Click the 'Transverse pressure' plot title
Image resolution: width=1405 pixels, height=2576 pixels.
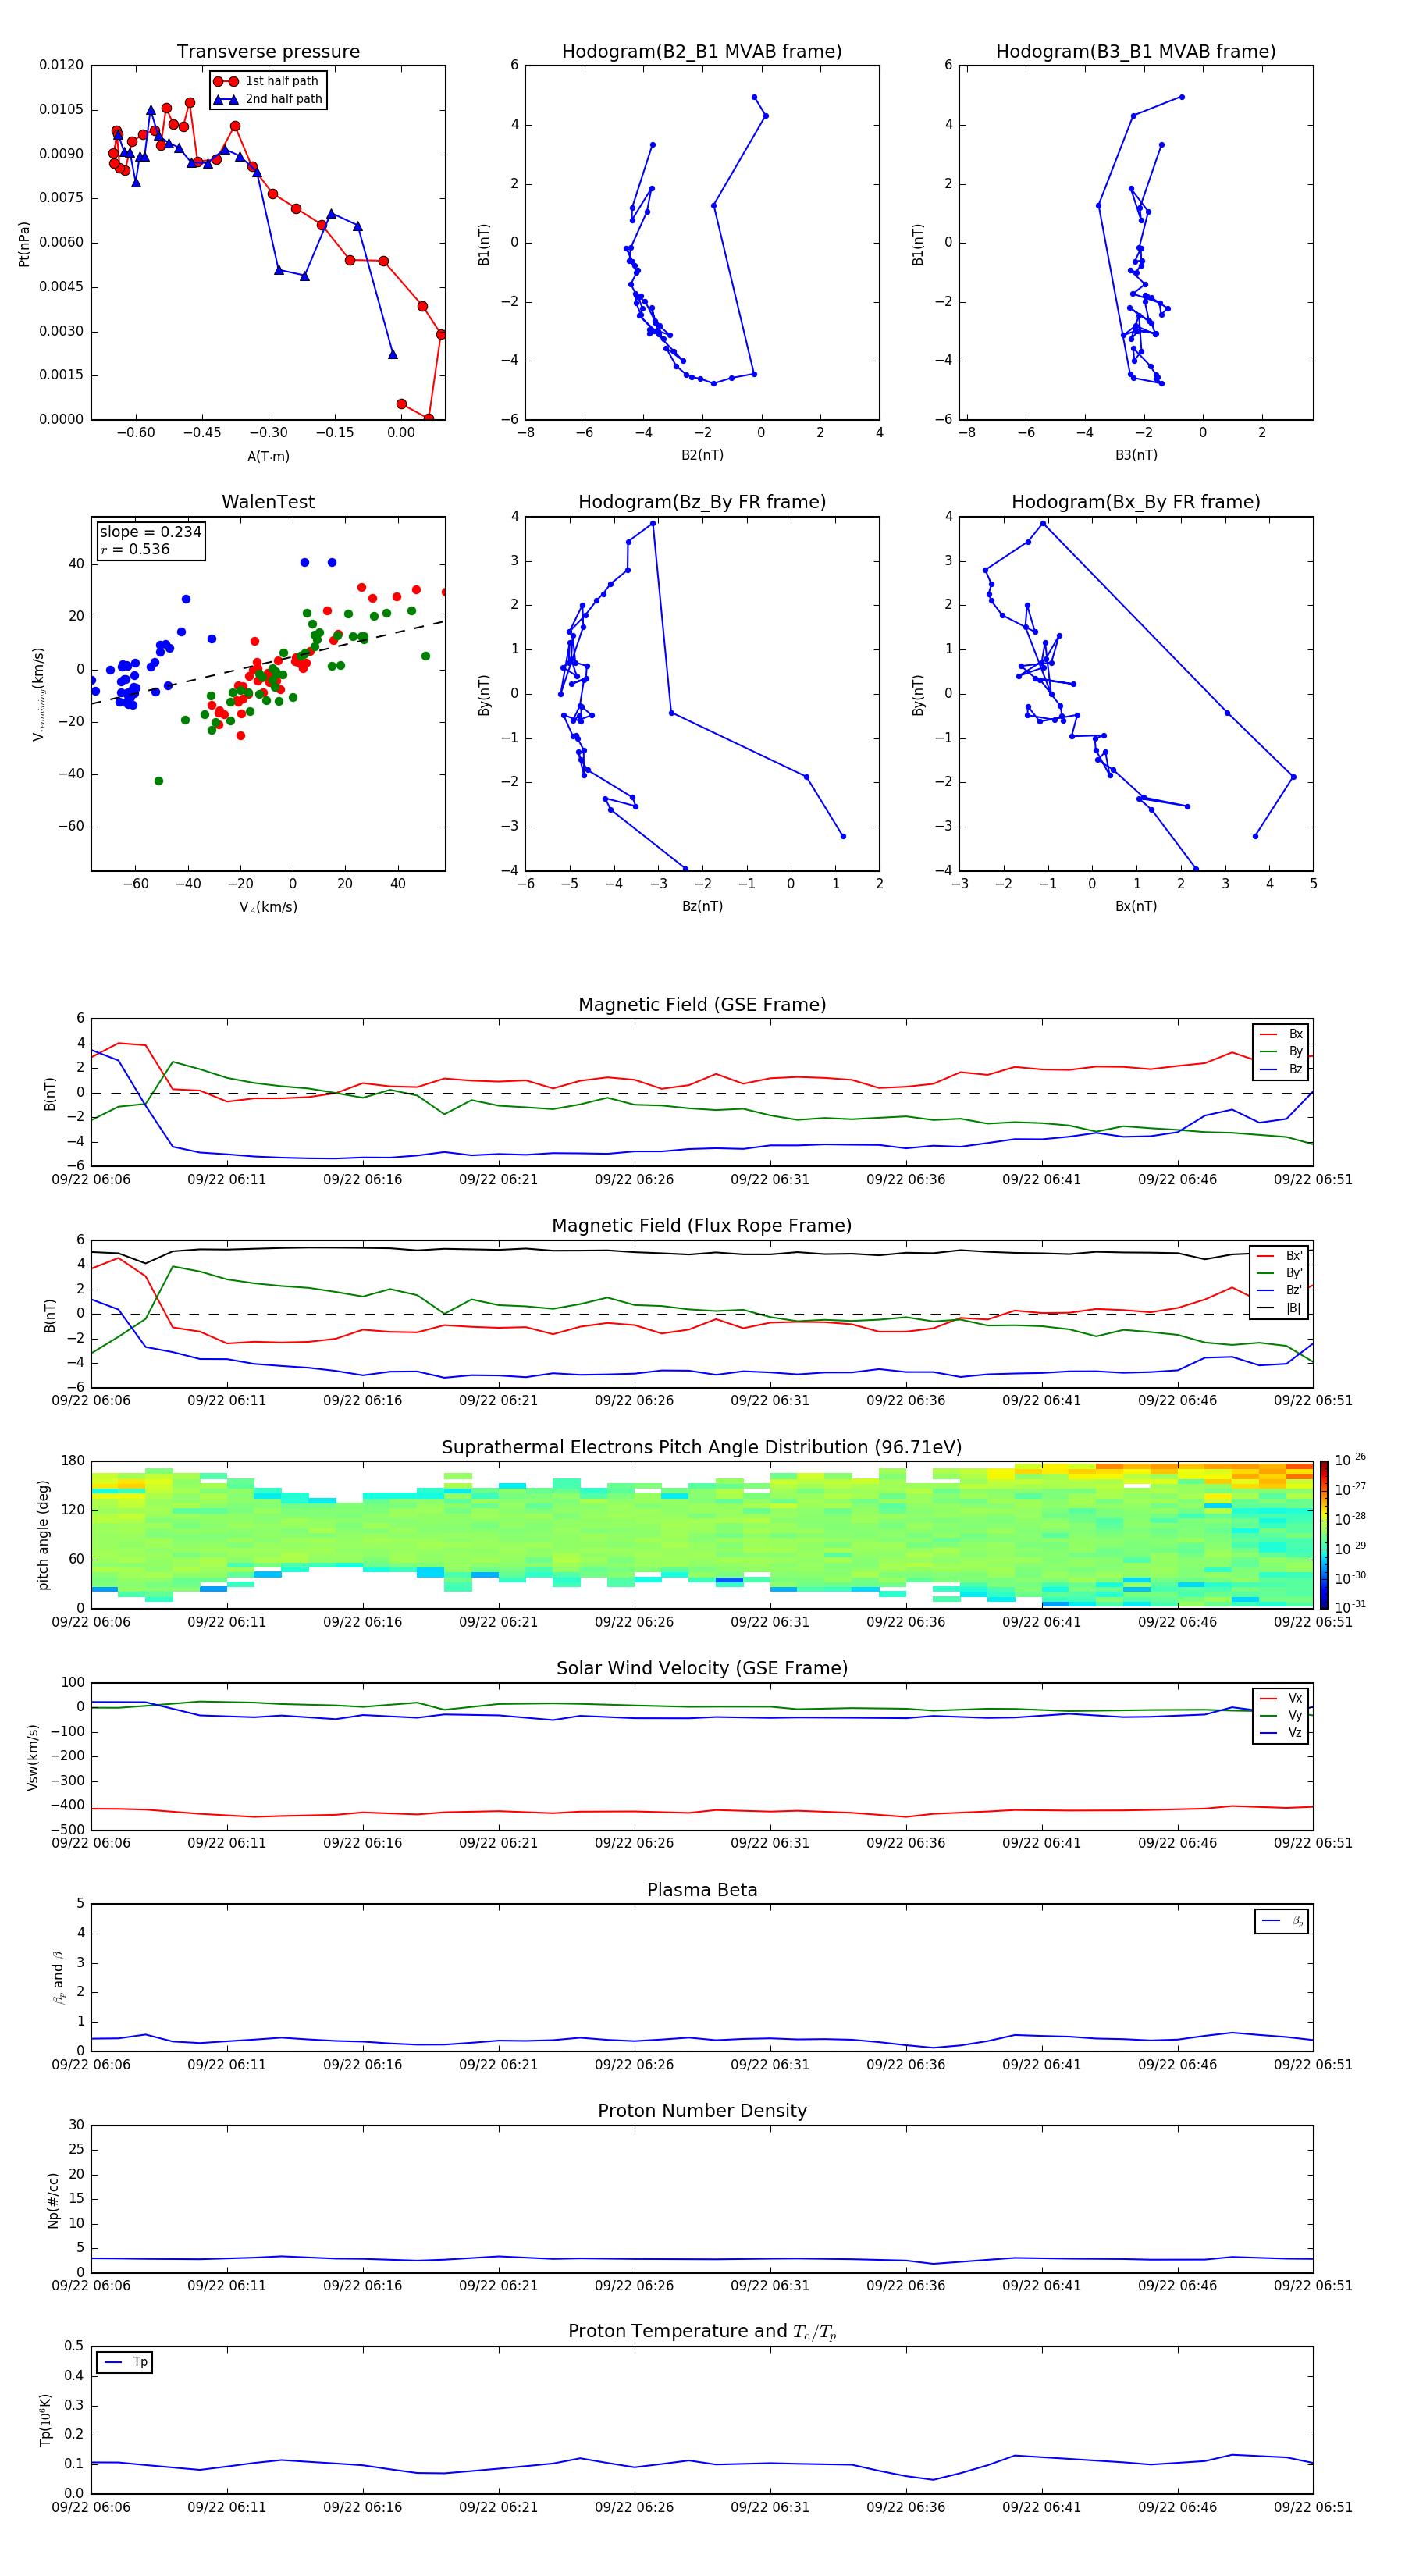268,51
